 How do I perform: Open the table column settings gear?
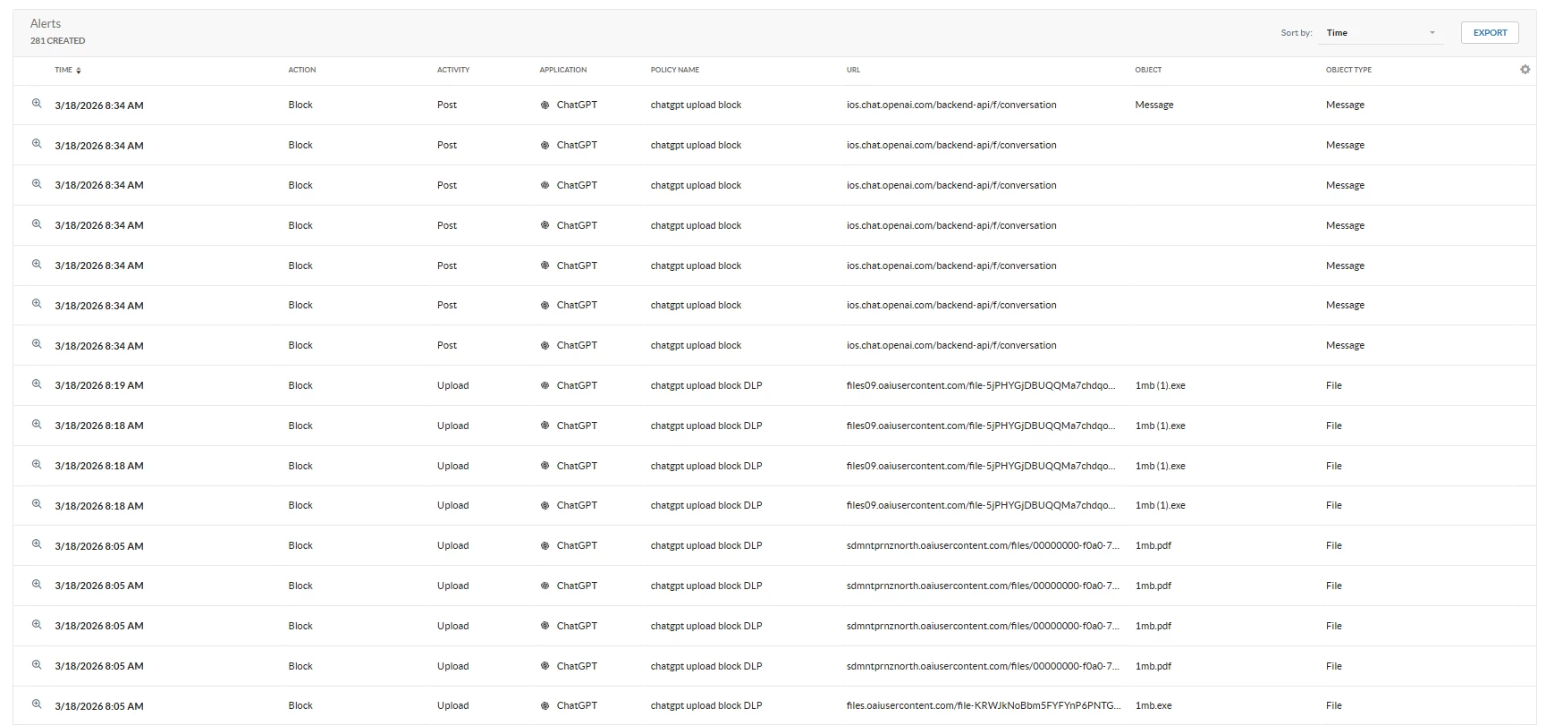[1525, 70]
